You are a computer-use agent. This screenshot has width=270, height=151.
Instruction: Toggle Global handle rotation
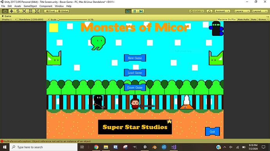[63, 11]
